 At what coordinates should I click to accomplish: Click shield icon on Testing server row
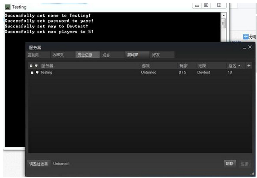pyautogui.click(x=37, y=72)
